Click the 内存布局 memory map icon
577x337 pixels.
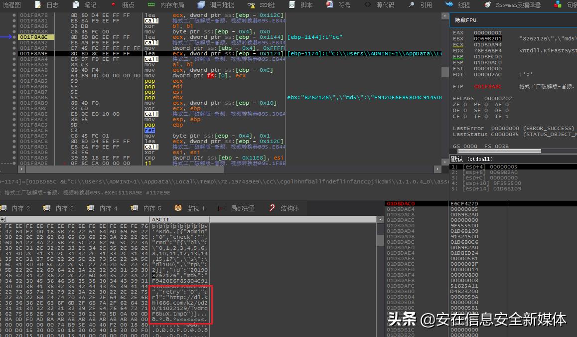151,4
